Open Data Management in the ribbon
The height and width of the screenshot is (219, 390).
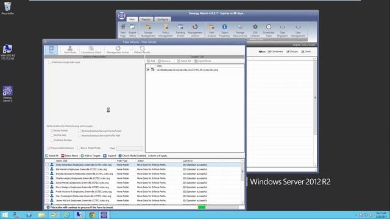[298, 31]
